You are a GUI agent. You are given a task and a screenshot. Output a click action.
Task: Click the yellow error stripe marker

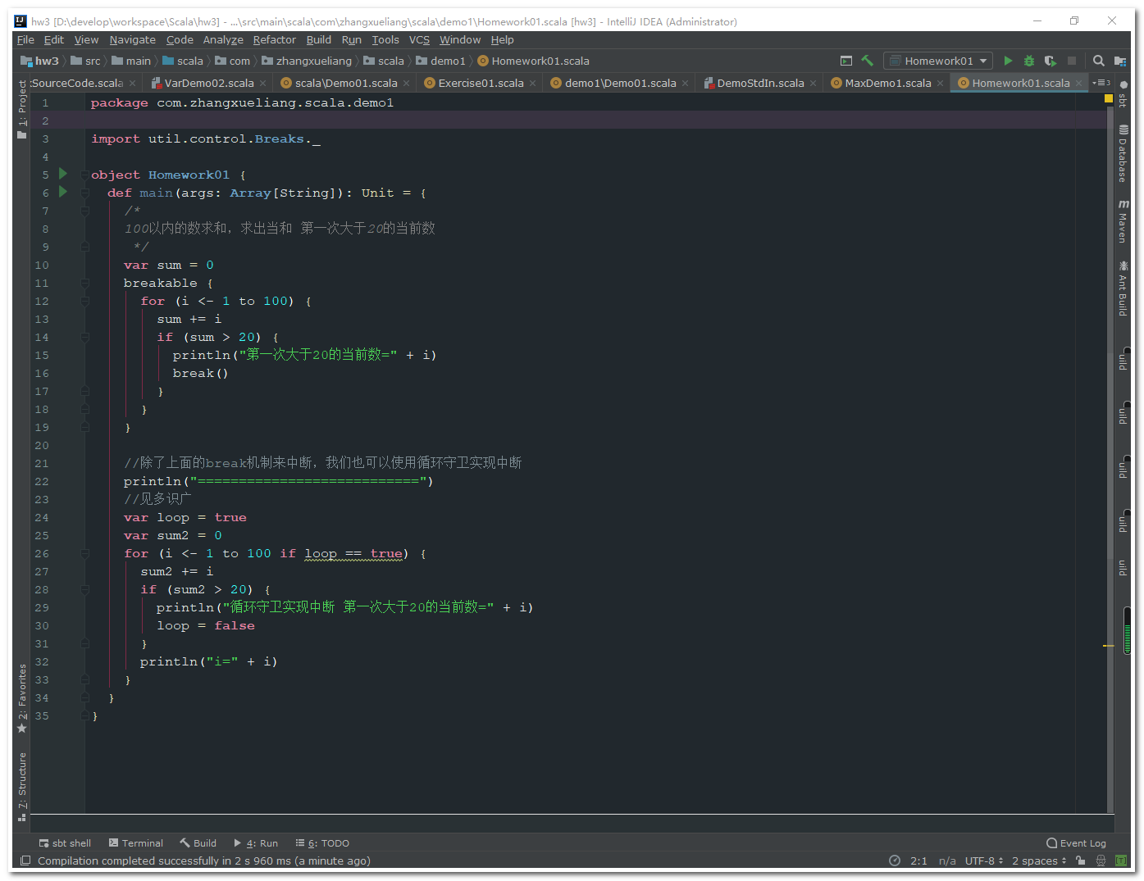1109,646
